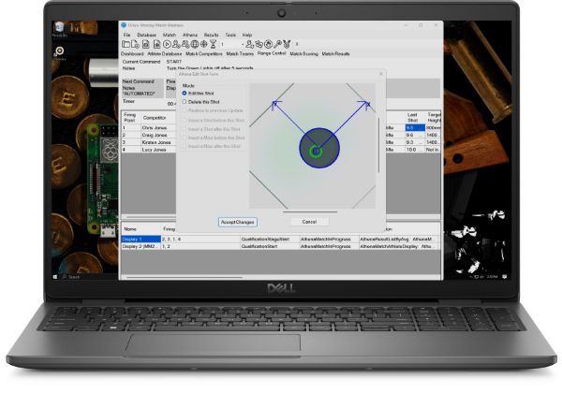562x393 pixels.
Task: Click the hourglass timer toolbar icon
Action: click(214, 44)
